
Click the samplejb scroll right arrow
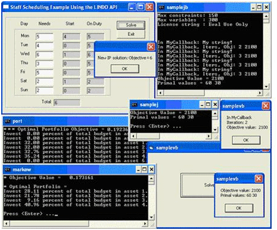pos(260,93)
